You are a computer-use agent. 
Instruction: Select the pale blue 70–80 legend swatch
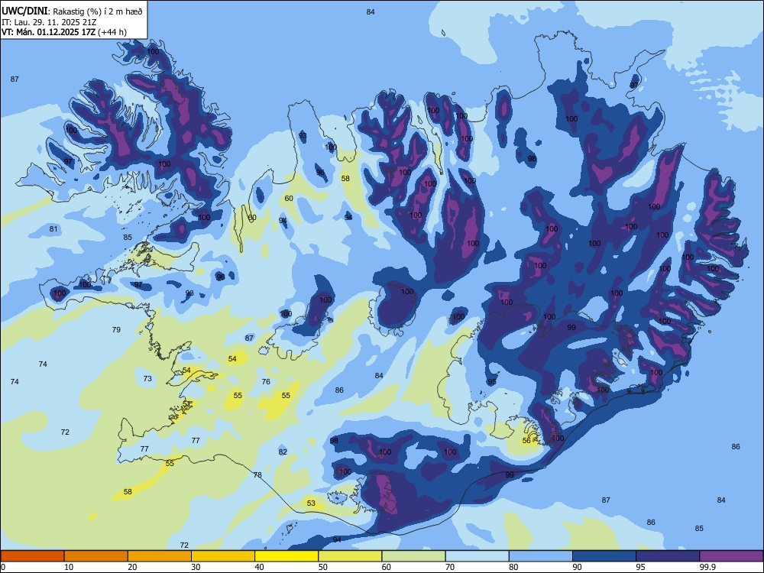477,556
